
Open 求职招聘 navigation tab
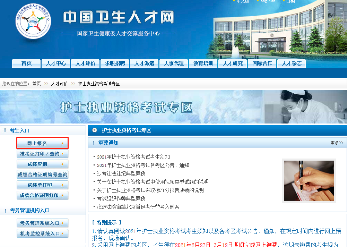point(115,63)
